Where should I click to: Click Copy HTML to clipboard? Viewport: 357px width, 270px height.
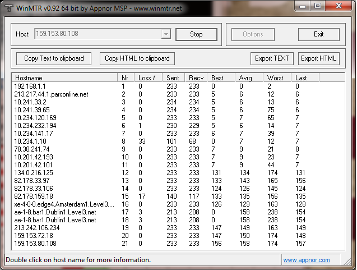click(138, 58)
